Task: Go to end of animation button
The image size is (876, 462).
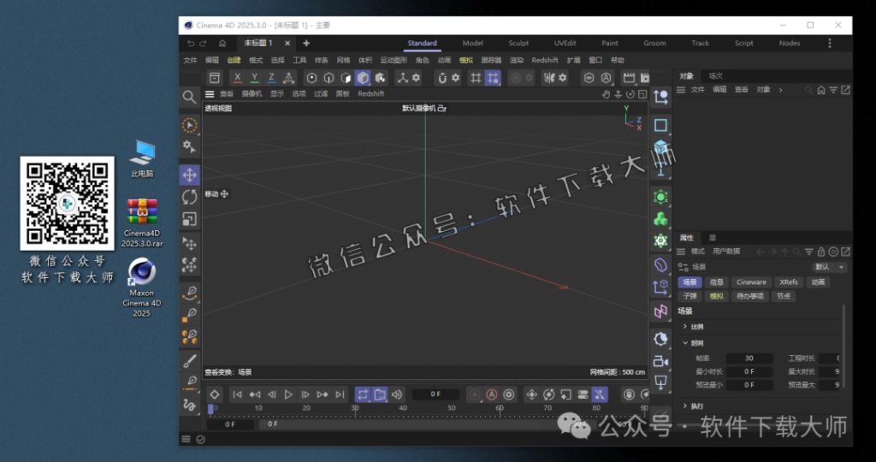Action: point(340,394)
